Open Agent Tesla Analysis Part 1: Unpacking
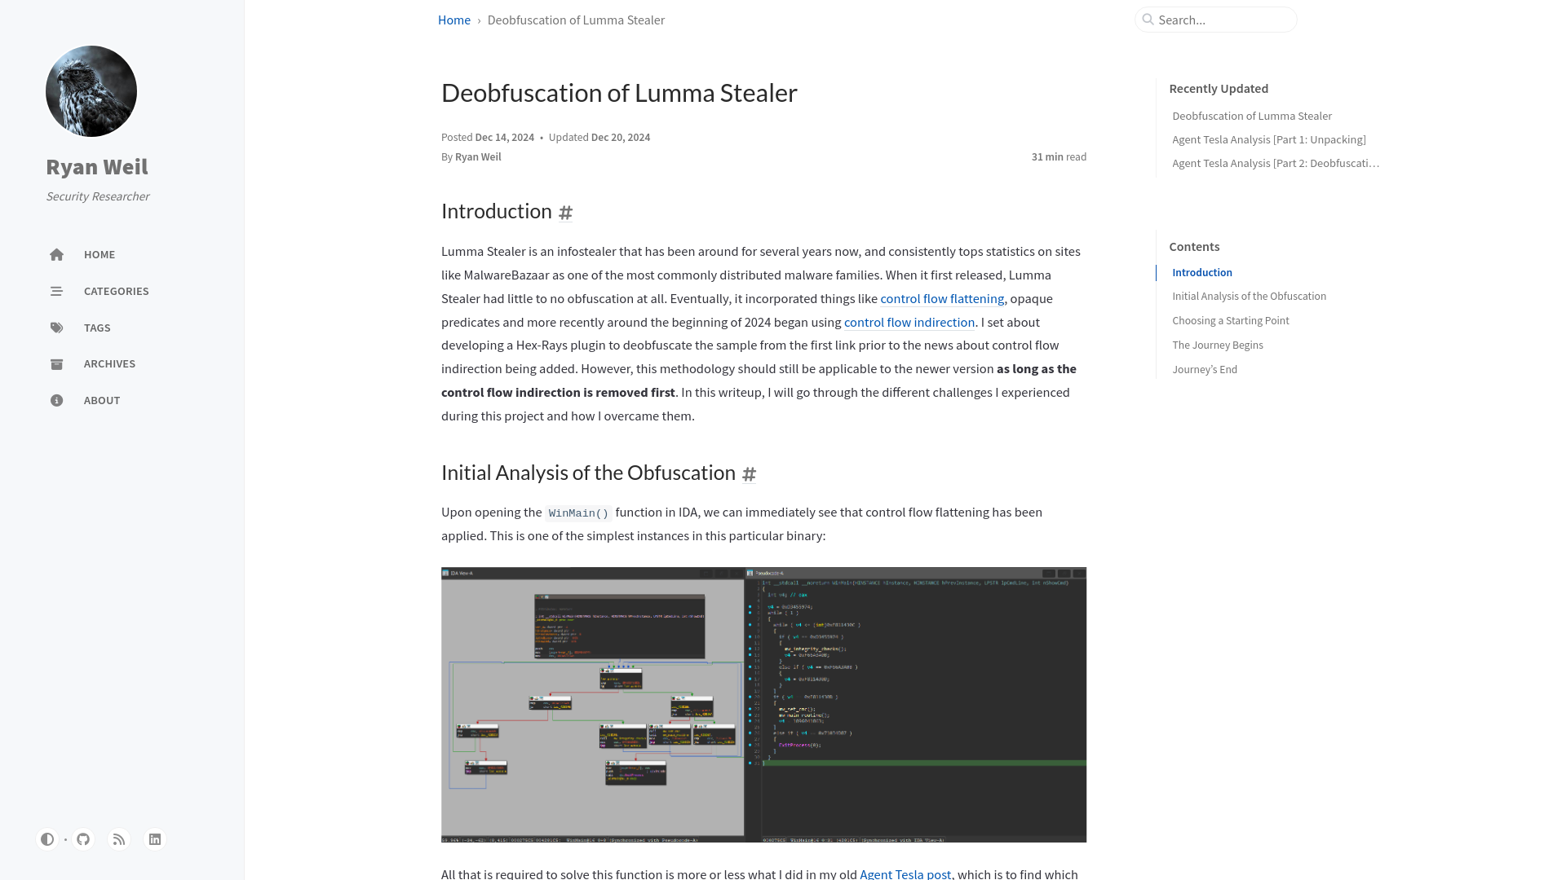The width and height of the screenshot is (1566, 880). click(x=1269, y=139)
